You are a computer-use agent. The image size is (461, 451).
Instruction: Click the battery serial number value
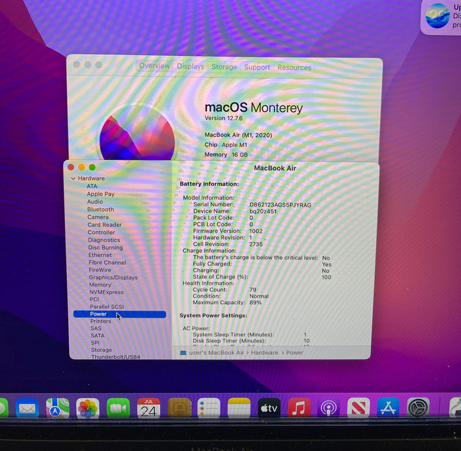click(280, 205)
